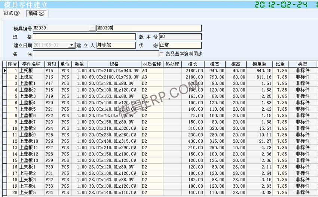The width and height of the screenshot is (318, 197).
Task: Click the 零件名称 column header
Action: coord(31,64)
